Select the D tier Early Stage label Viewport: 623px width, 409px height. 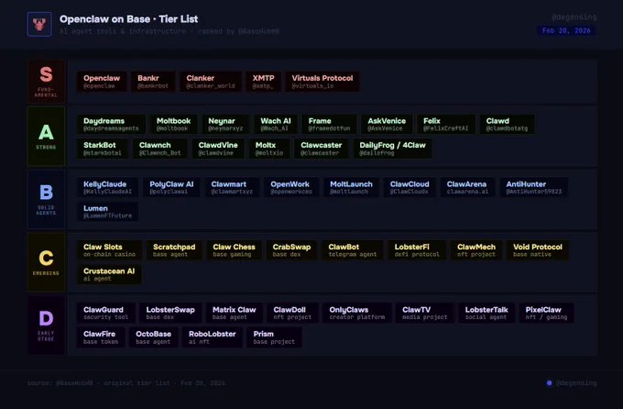[x=46, y=325]
